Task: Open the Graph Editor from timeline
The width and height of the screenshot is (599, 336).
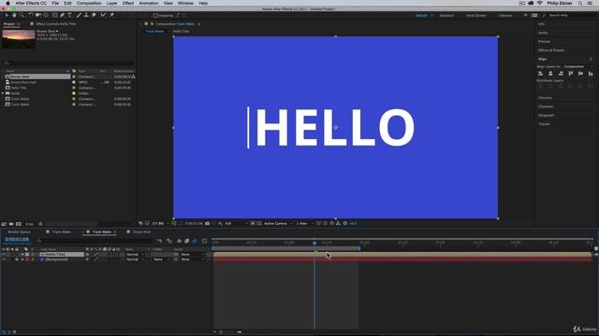Action: (204, 241)
